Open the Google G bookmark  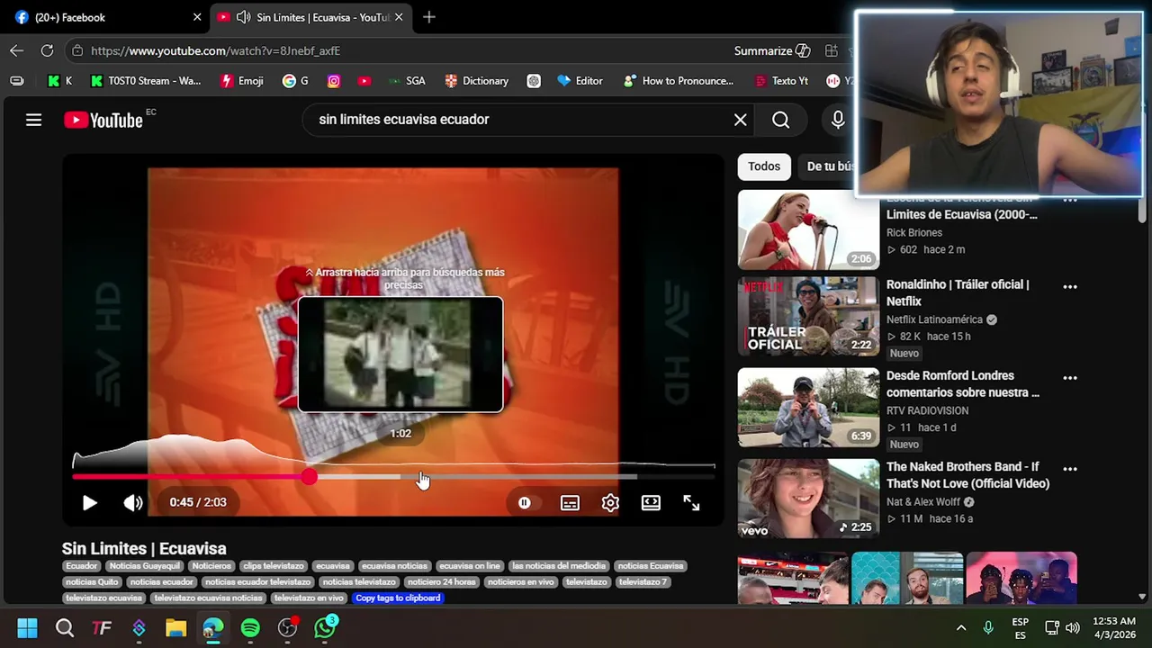tap(294, 81)
